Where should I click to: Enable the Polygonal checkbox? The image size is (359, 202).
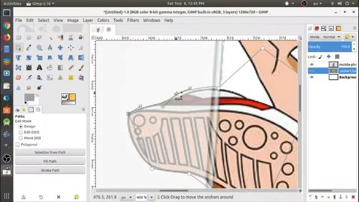[17, 145]
